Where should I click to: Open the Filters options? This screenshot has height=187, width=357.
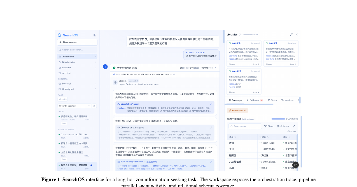[x=269, y=126]
